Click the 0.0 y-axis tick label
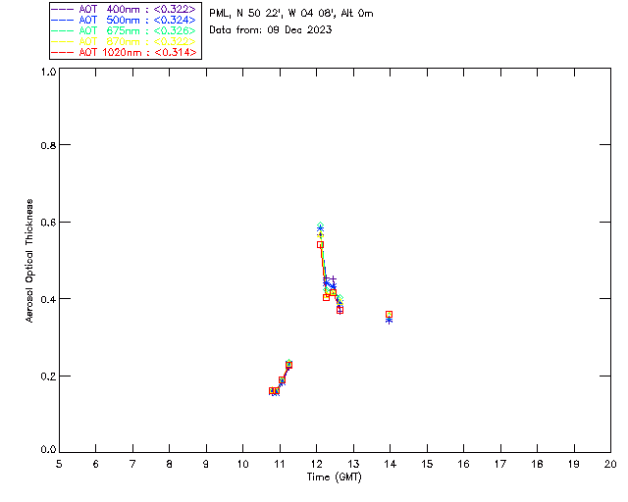The image size is (628, 502). tap(48, 450)
